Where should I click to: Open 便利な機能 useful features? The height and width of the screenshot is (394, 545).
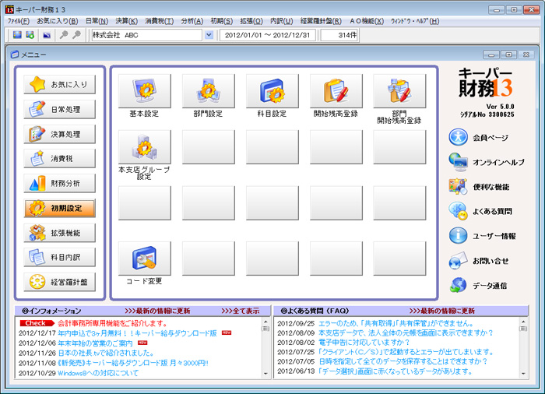click(x=479, y=187)
